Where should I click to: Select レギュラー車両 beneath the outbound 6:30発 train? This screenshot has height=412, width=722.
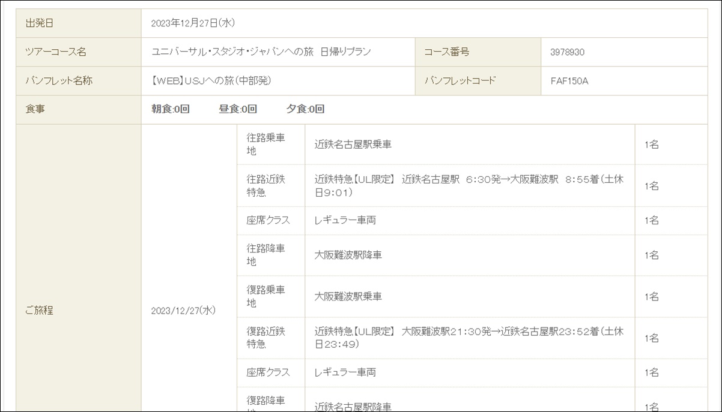[x=345, y=221]
